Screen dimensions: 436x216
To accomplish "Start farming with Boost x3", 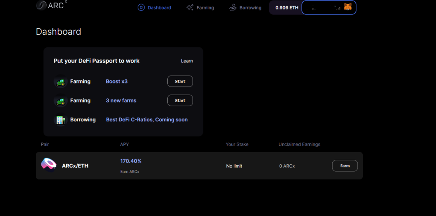I will 180,81.
